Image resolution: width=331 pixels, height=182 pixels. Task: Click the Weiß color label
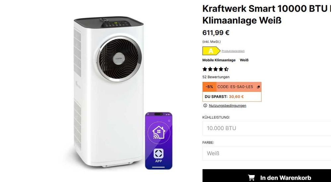pyautogui.click(x=244, y=60)
